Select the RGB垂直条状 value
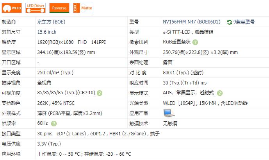The width and height of the screenshot is (269, 160). coord(177,42)
